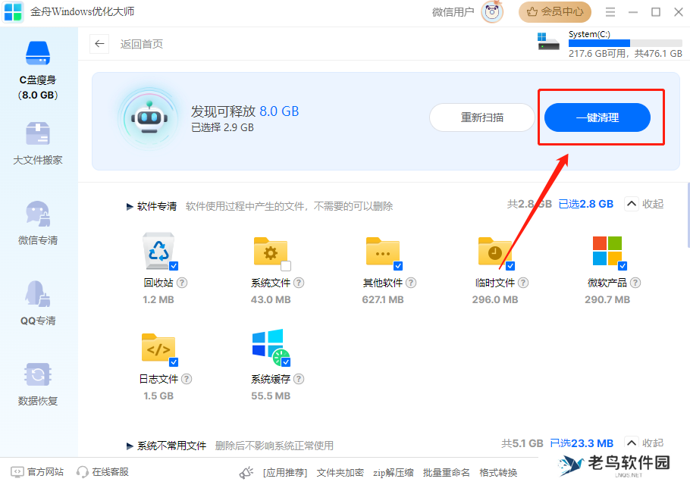Open the 数据恢复 sidebar tool
The height and width of the screenshot is (485, 690).
tap(37, 379)
